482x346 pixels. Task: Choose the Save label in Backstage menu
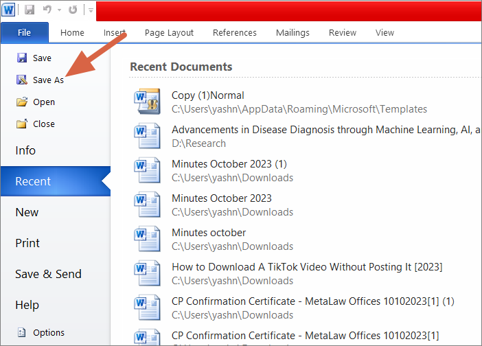[x=42, y=58]
